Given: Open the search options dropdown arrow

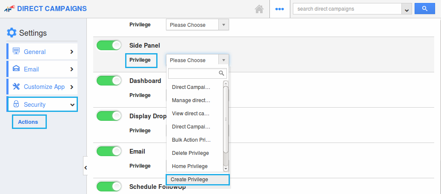Looking at the screenshot, I should 407,9.
